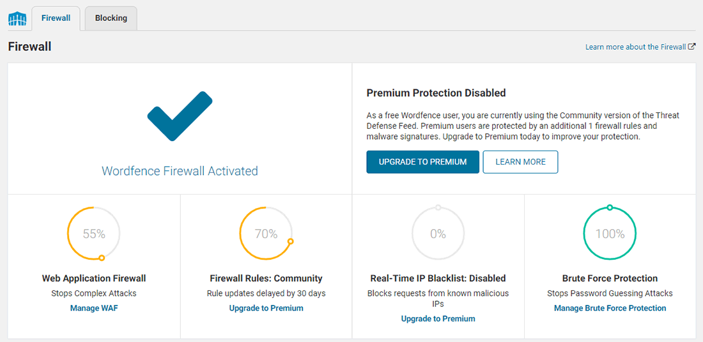Switch to the Firewall tab
The height and width of the screenshot is (342, 703).
click(56, 18)
